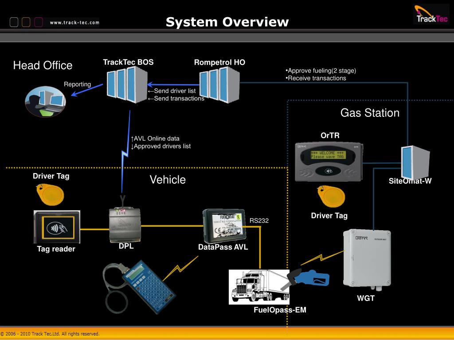Click the TrackTec logo
The image size is (454, 340).
click(x=431, y=15)
